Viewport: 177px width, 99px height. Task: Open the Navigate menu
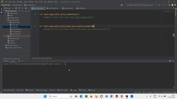tap(20, 2)
